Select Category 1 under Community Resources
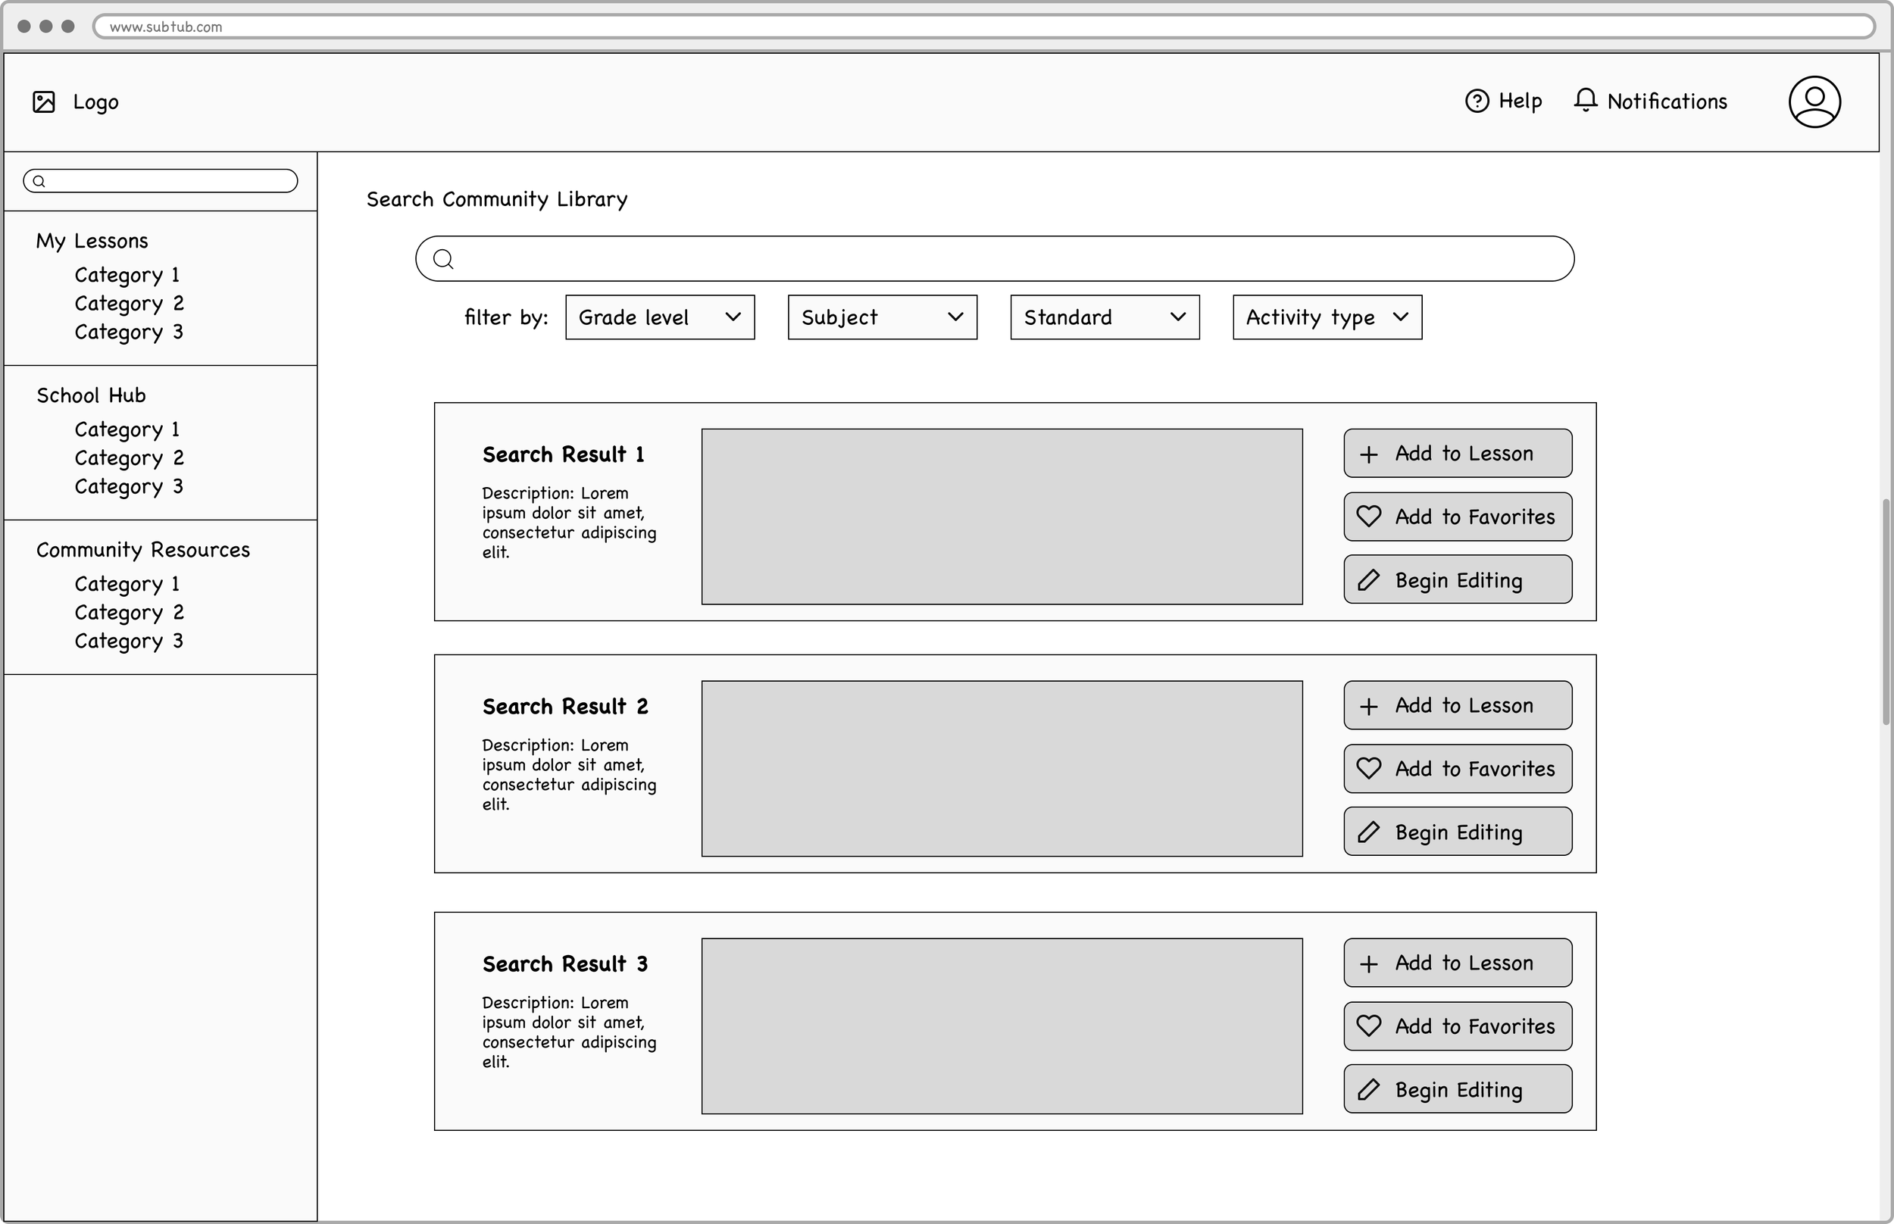Image resolution: width=1894 pixels, height=1224 pixels. pos(127,584)
